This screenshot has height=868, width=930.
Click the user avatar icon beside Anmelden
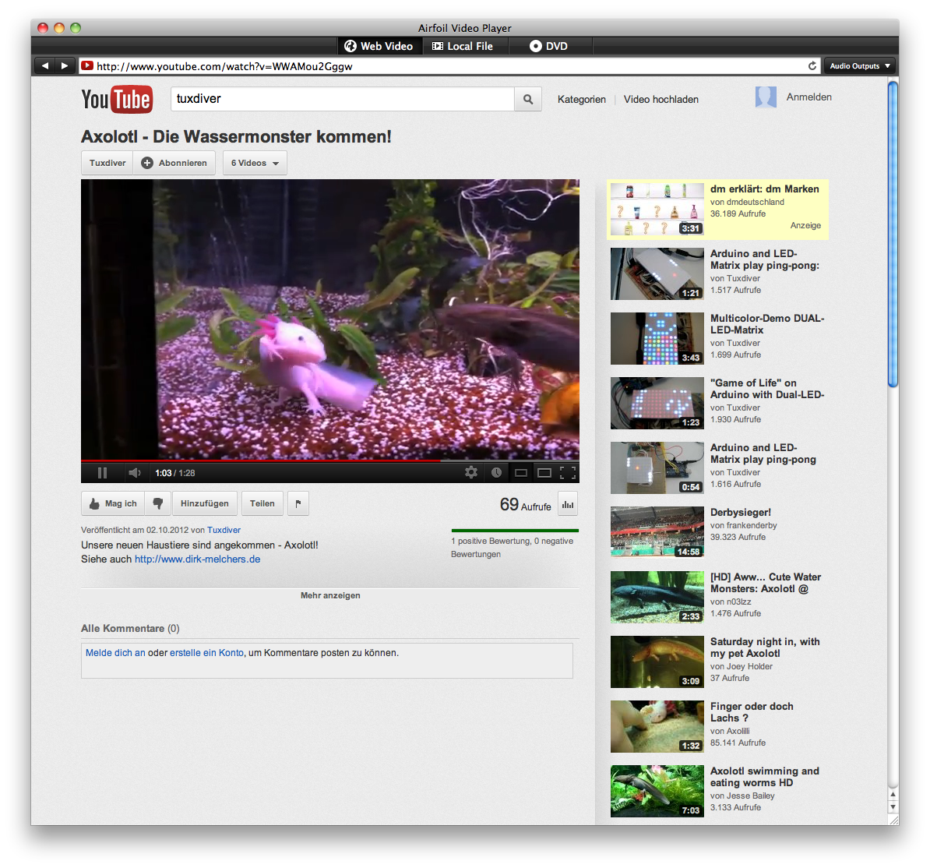pos(766,97)
